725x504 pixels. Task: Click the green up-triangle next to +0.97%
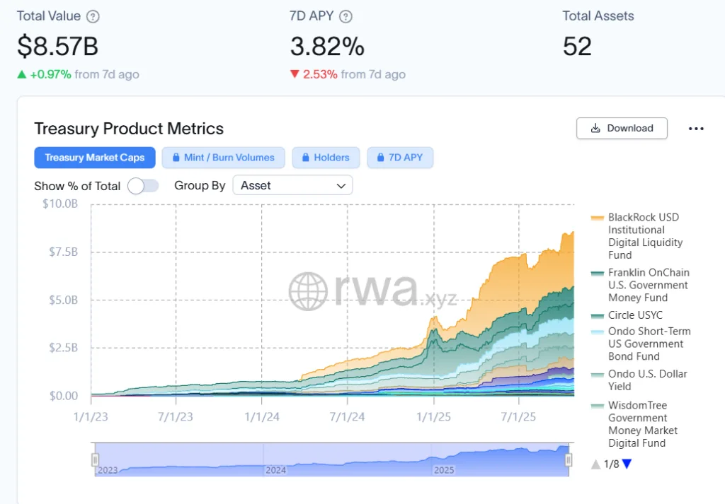(x=22, y=74)
